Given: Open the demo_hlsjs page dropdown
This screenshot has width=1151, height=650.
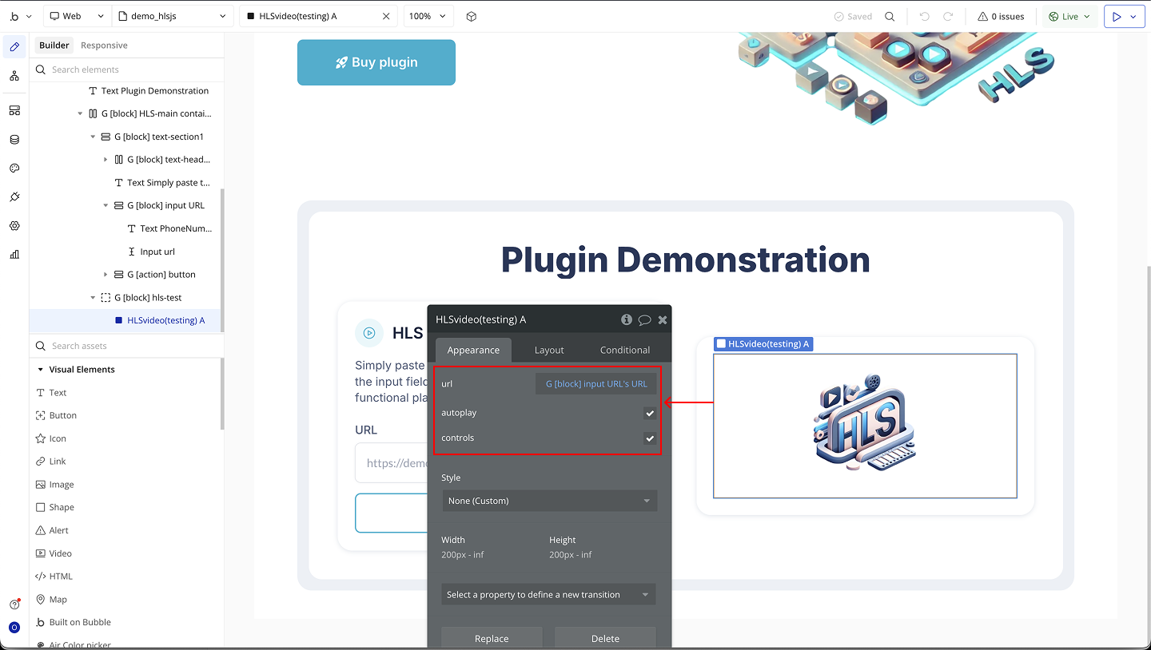Looking at the screenshot, I should coord(173,16).
